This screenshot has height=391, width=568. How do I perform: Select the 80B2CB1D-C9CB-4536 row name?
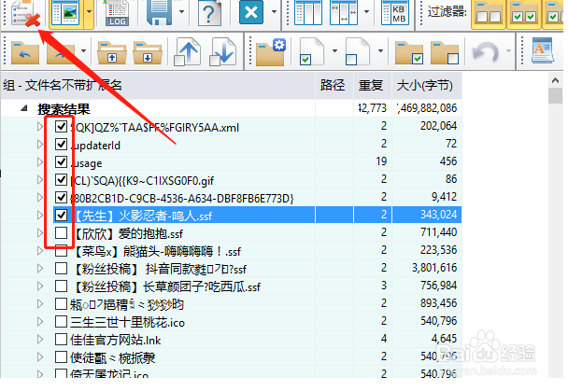181,198
